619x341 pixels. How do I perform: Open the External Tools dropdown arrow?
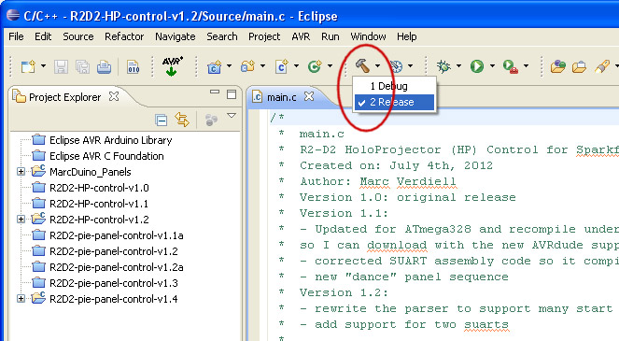click(x=526, y=66)
